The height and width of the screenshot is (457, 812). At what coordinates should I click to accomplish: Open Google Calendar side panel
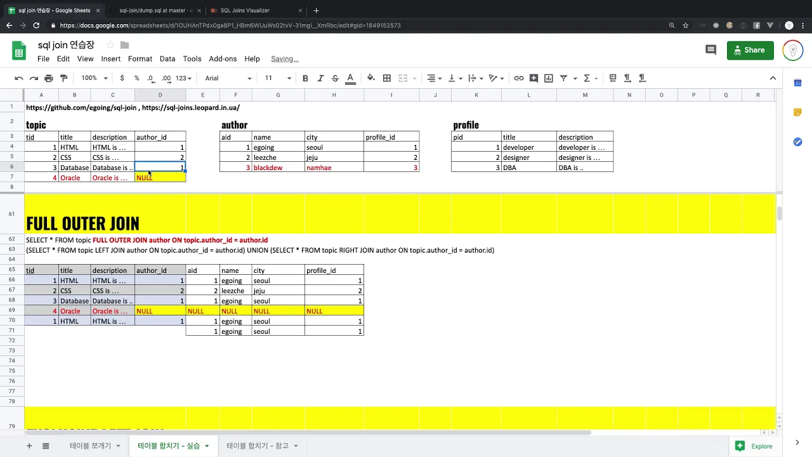point(797,83)
